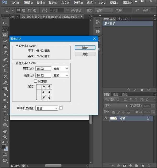157x168 pixels.
Task: Toggle the 消除锯齿 anti-alias checkbox
Action: coord(68,10)
